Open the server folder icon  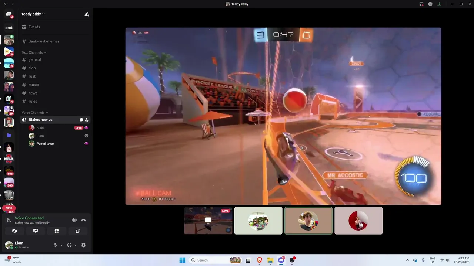click(x=9, y=135)
